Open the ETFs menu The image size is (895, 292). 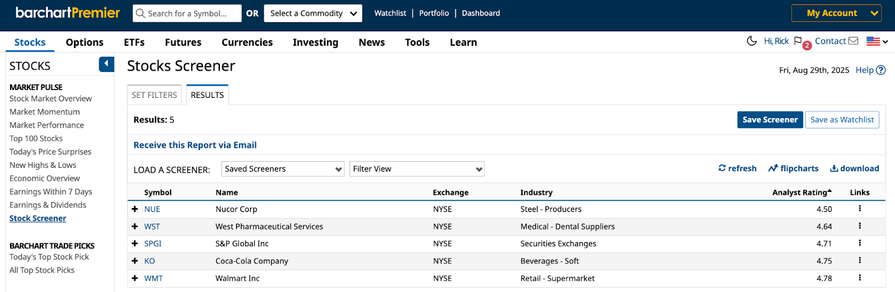coord(134,43)
